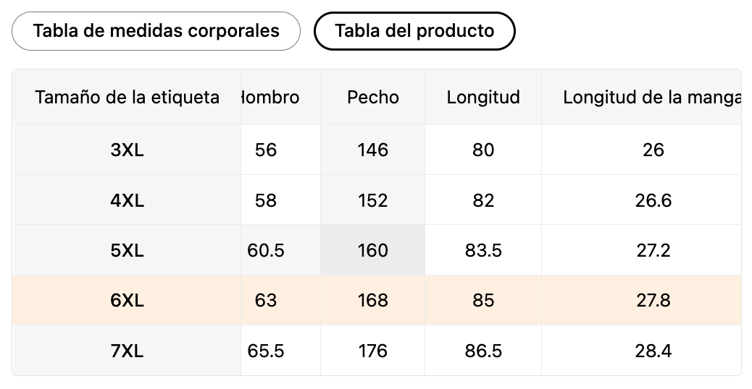
Task: Click the 65.5 shoulder value for 7XL
Action: pyautogui.click(x=266, y=351)
